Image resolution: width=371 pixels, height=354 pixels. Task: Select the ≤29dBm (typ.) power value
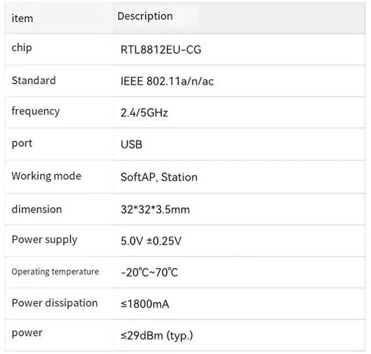(x=157, y=335)
